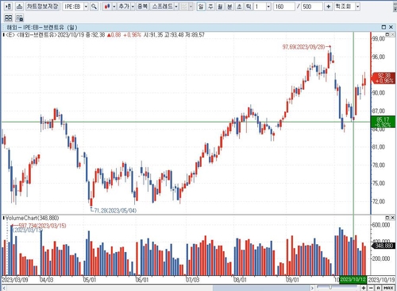This screenshot has width=397, height=291.
Task: Maximize the 해외-IPE:EB-브렌트유 chart window
Action: click(x=384, y=27)
